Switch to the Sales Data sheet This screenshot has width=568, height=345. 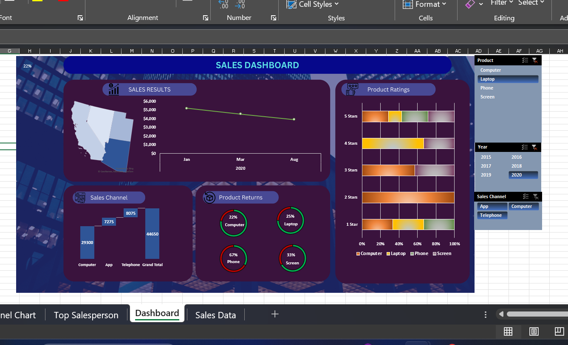tap(215, 315)
